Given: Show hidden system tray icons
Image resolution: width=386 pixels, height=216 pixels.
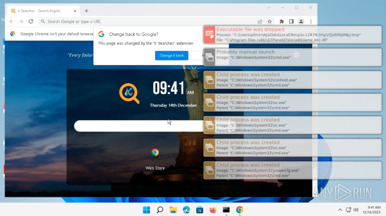Looking at the screenshot, I should (340, 210).
